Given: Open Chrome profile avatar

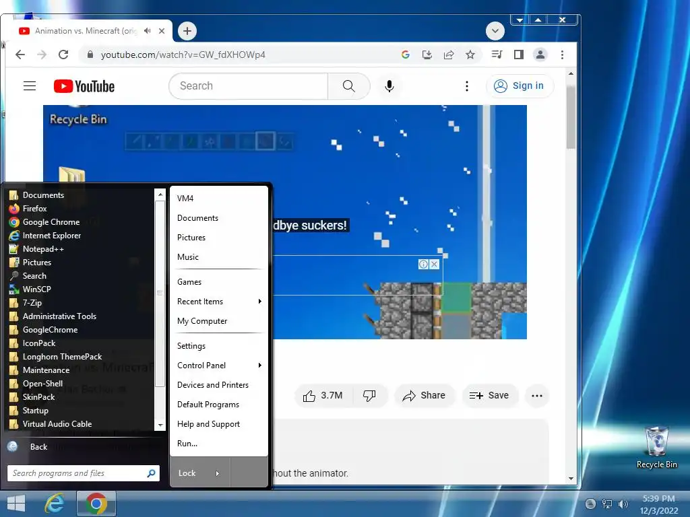Looking at the screenshot, I should click(x=540, y=55).
